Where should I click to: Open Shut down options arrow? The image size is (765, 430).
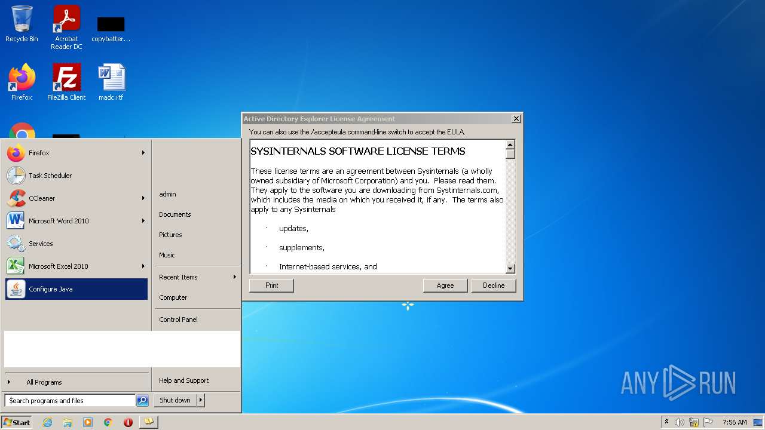coord(201,400)
